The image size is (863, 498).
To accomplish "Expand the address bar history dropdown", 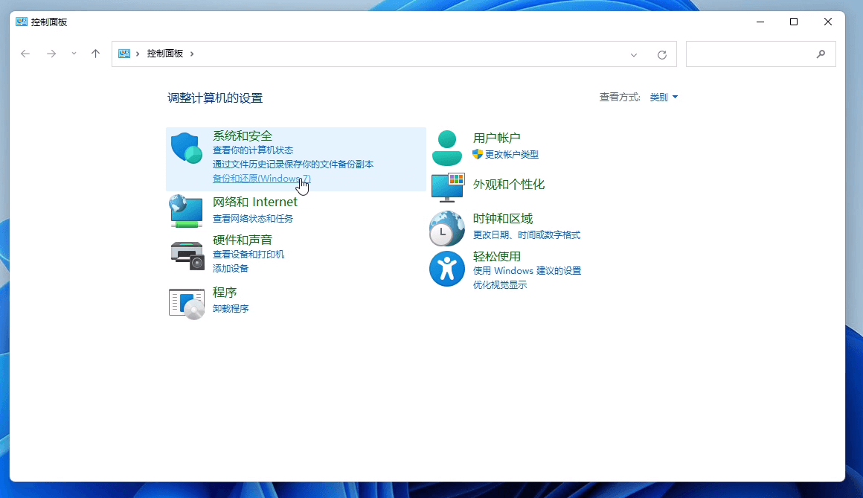I will point(634,54).
